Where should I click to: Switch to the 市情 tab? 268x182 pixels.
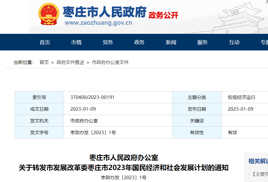pos(77,42)
